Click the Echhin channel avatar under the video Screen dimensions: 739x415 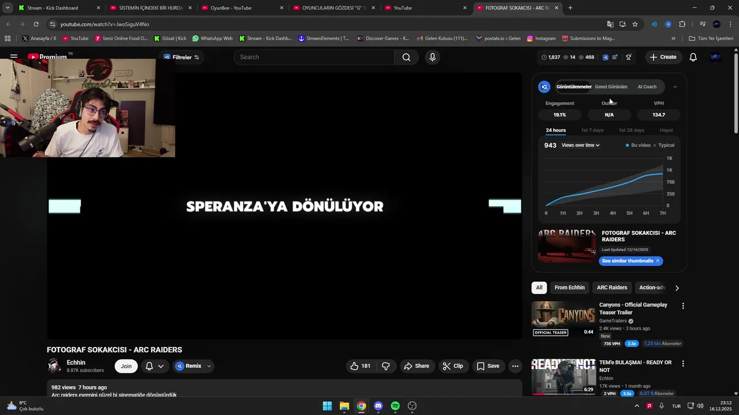[54, 366]
